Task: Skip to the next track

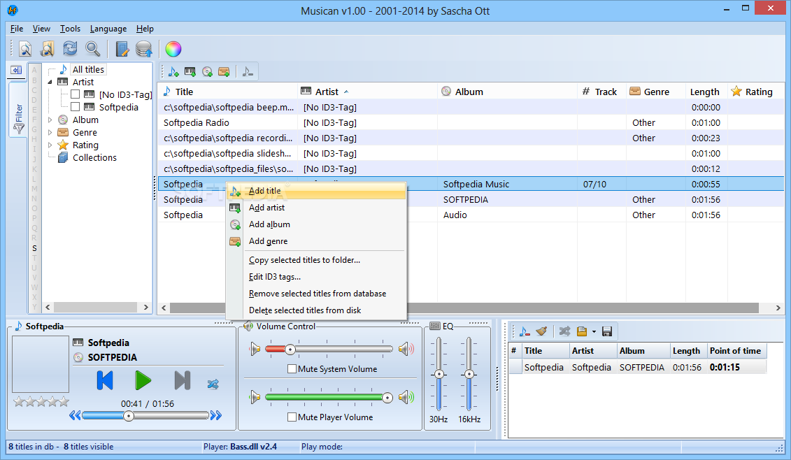Action: (x=182, y=380)
